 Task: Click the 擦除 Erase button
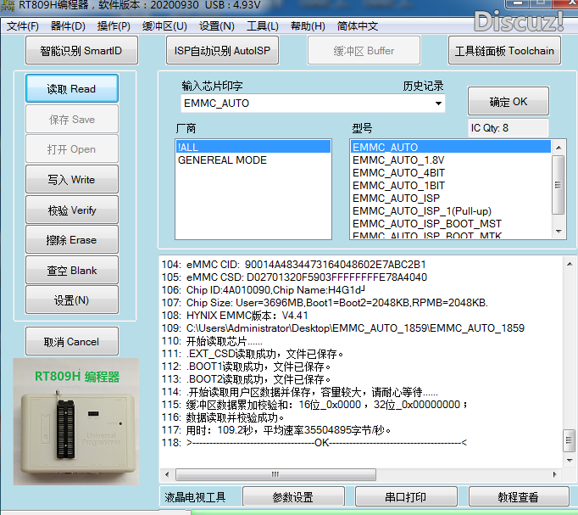point(71,240)
